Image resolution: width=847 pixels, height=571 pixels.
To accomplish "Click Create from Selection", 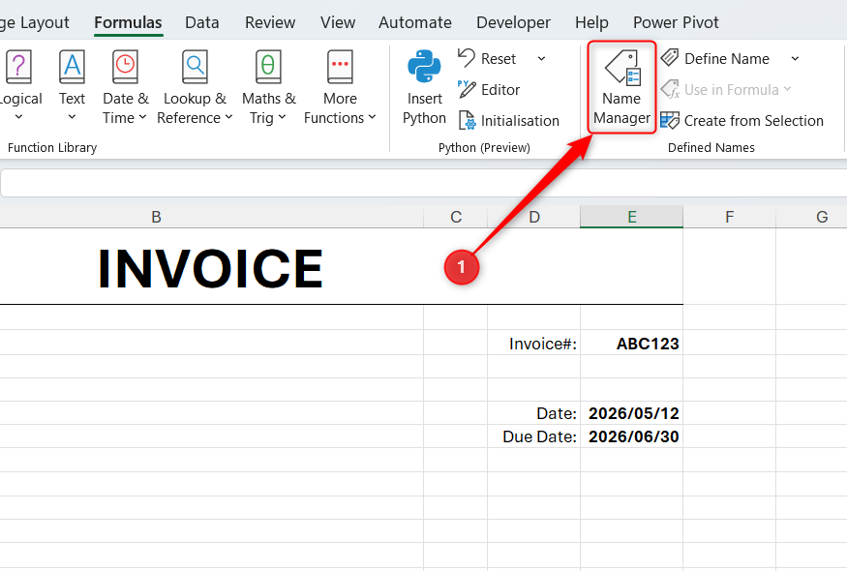I will click(742, 120).
